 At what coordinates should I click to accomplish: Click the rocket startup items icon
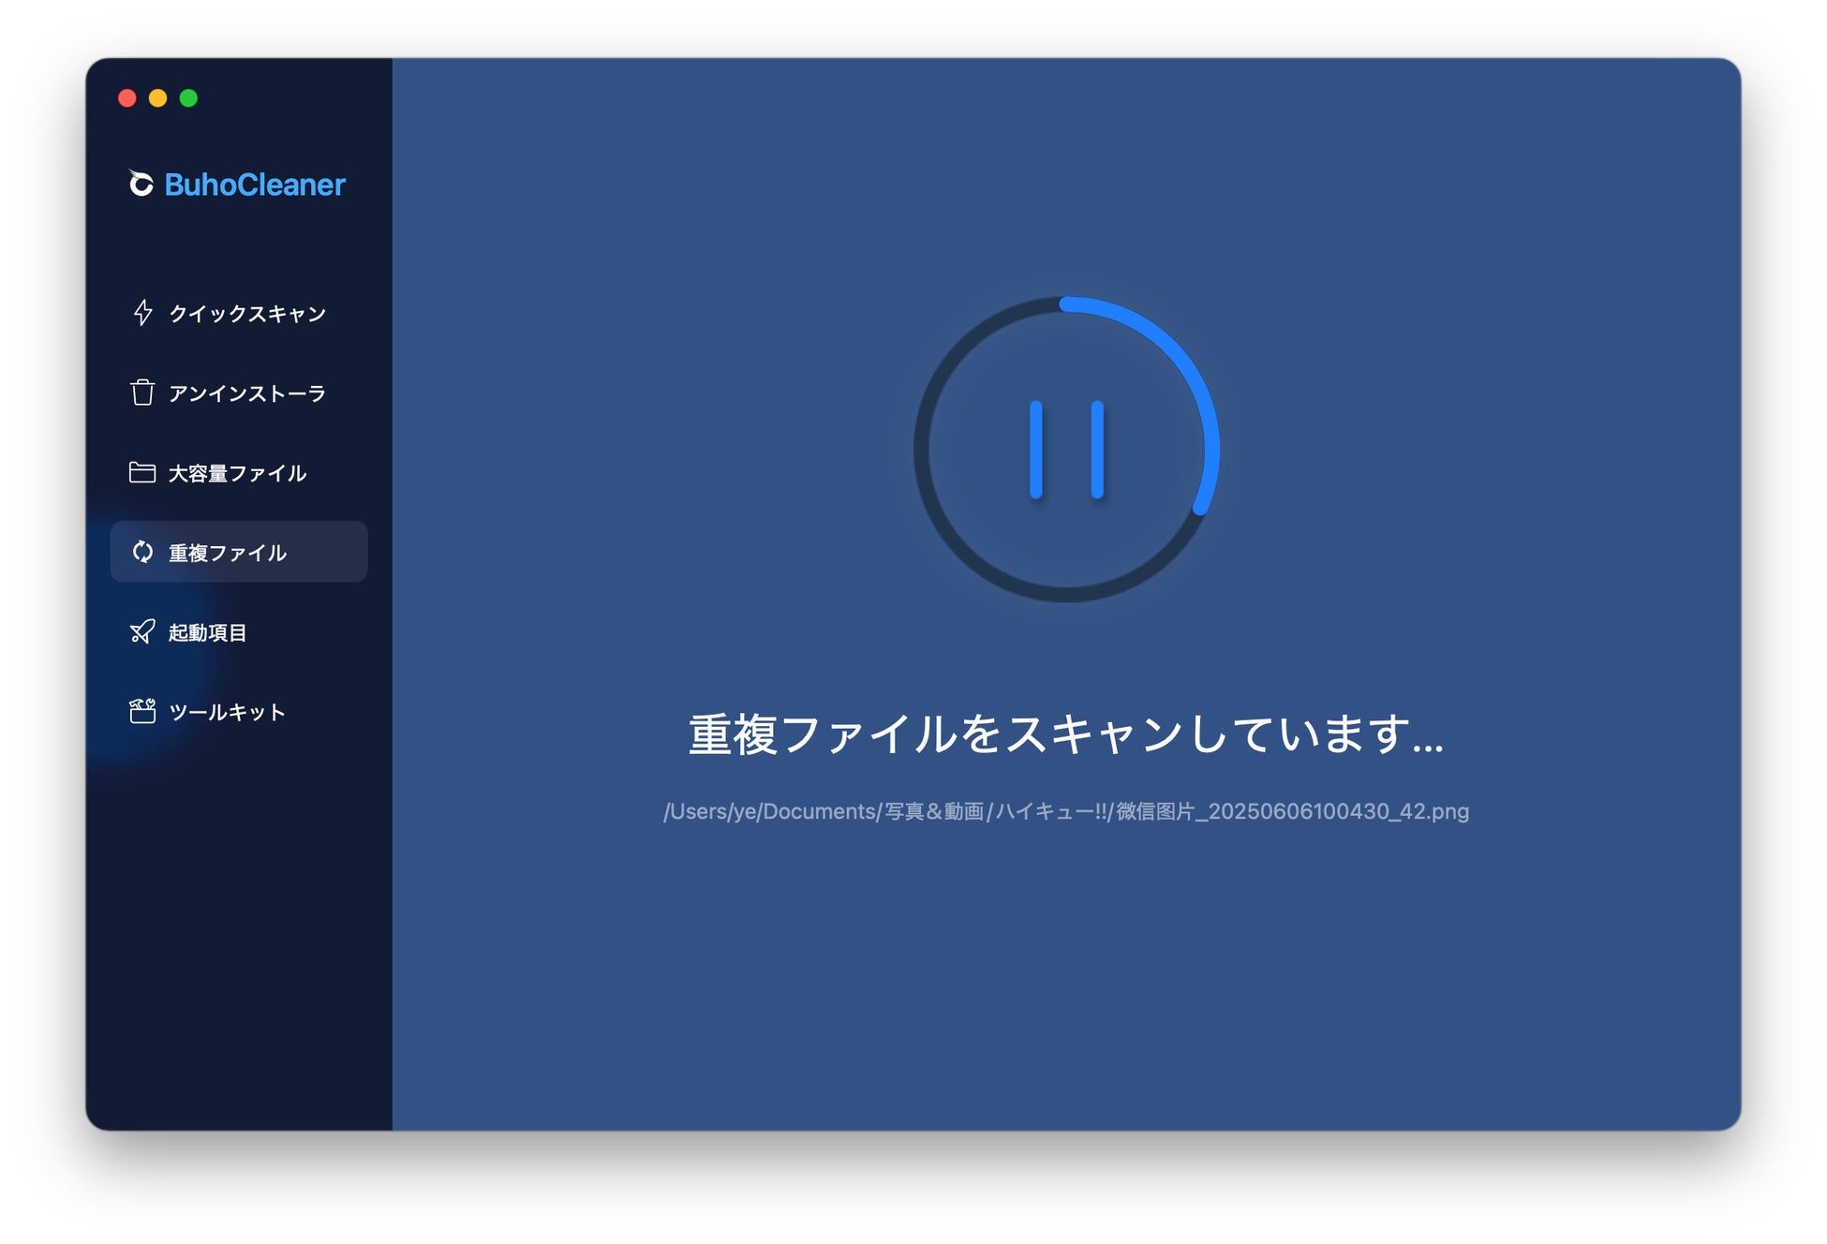pos(142,632)
